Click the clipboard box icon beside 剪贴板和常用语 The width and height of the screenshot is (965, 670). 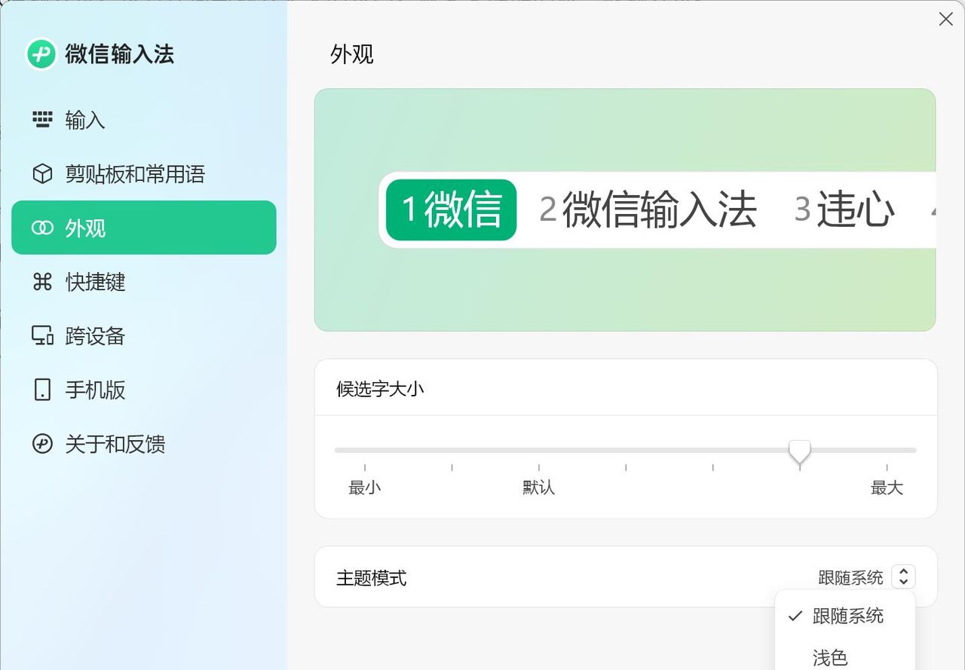pyautogui.click(x=41, y=173)
